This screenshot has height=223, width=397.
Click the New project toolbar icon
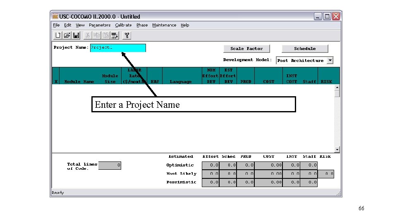tap(58, 36)
